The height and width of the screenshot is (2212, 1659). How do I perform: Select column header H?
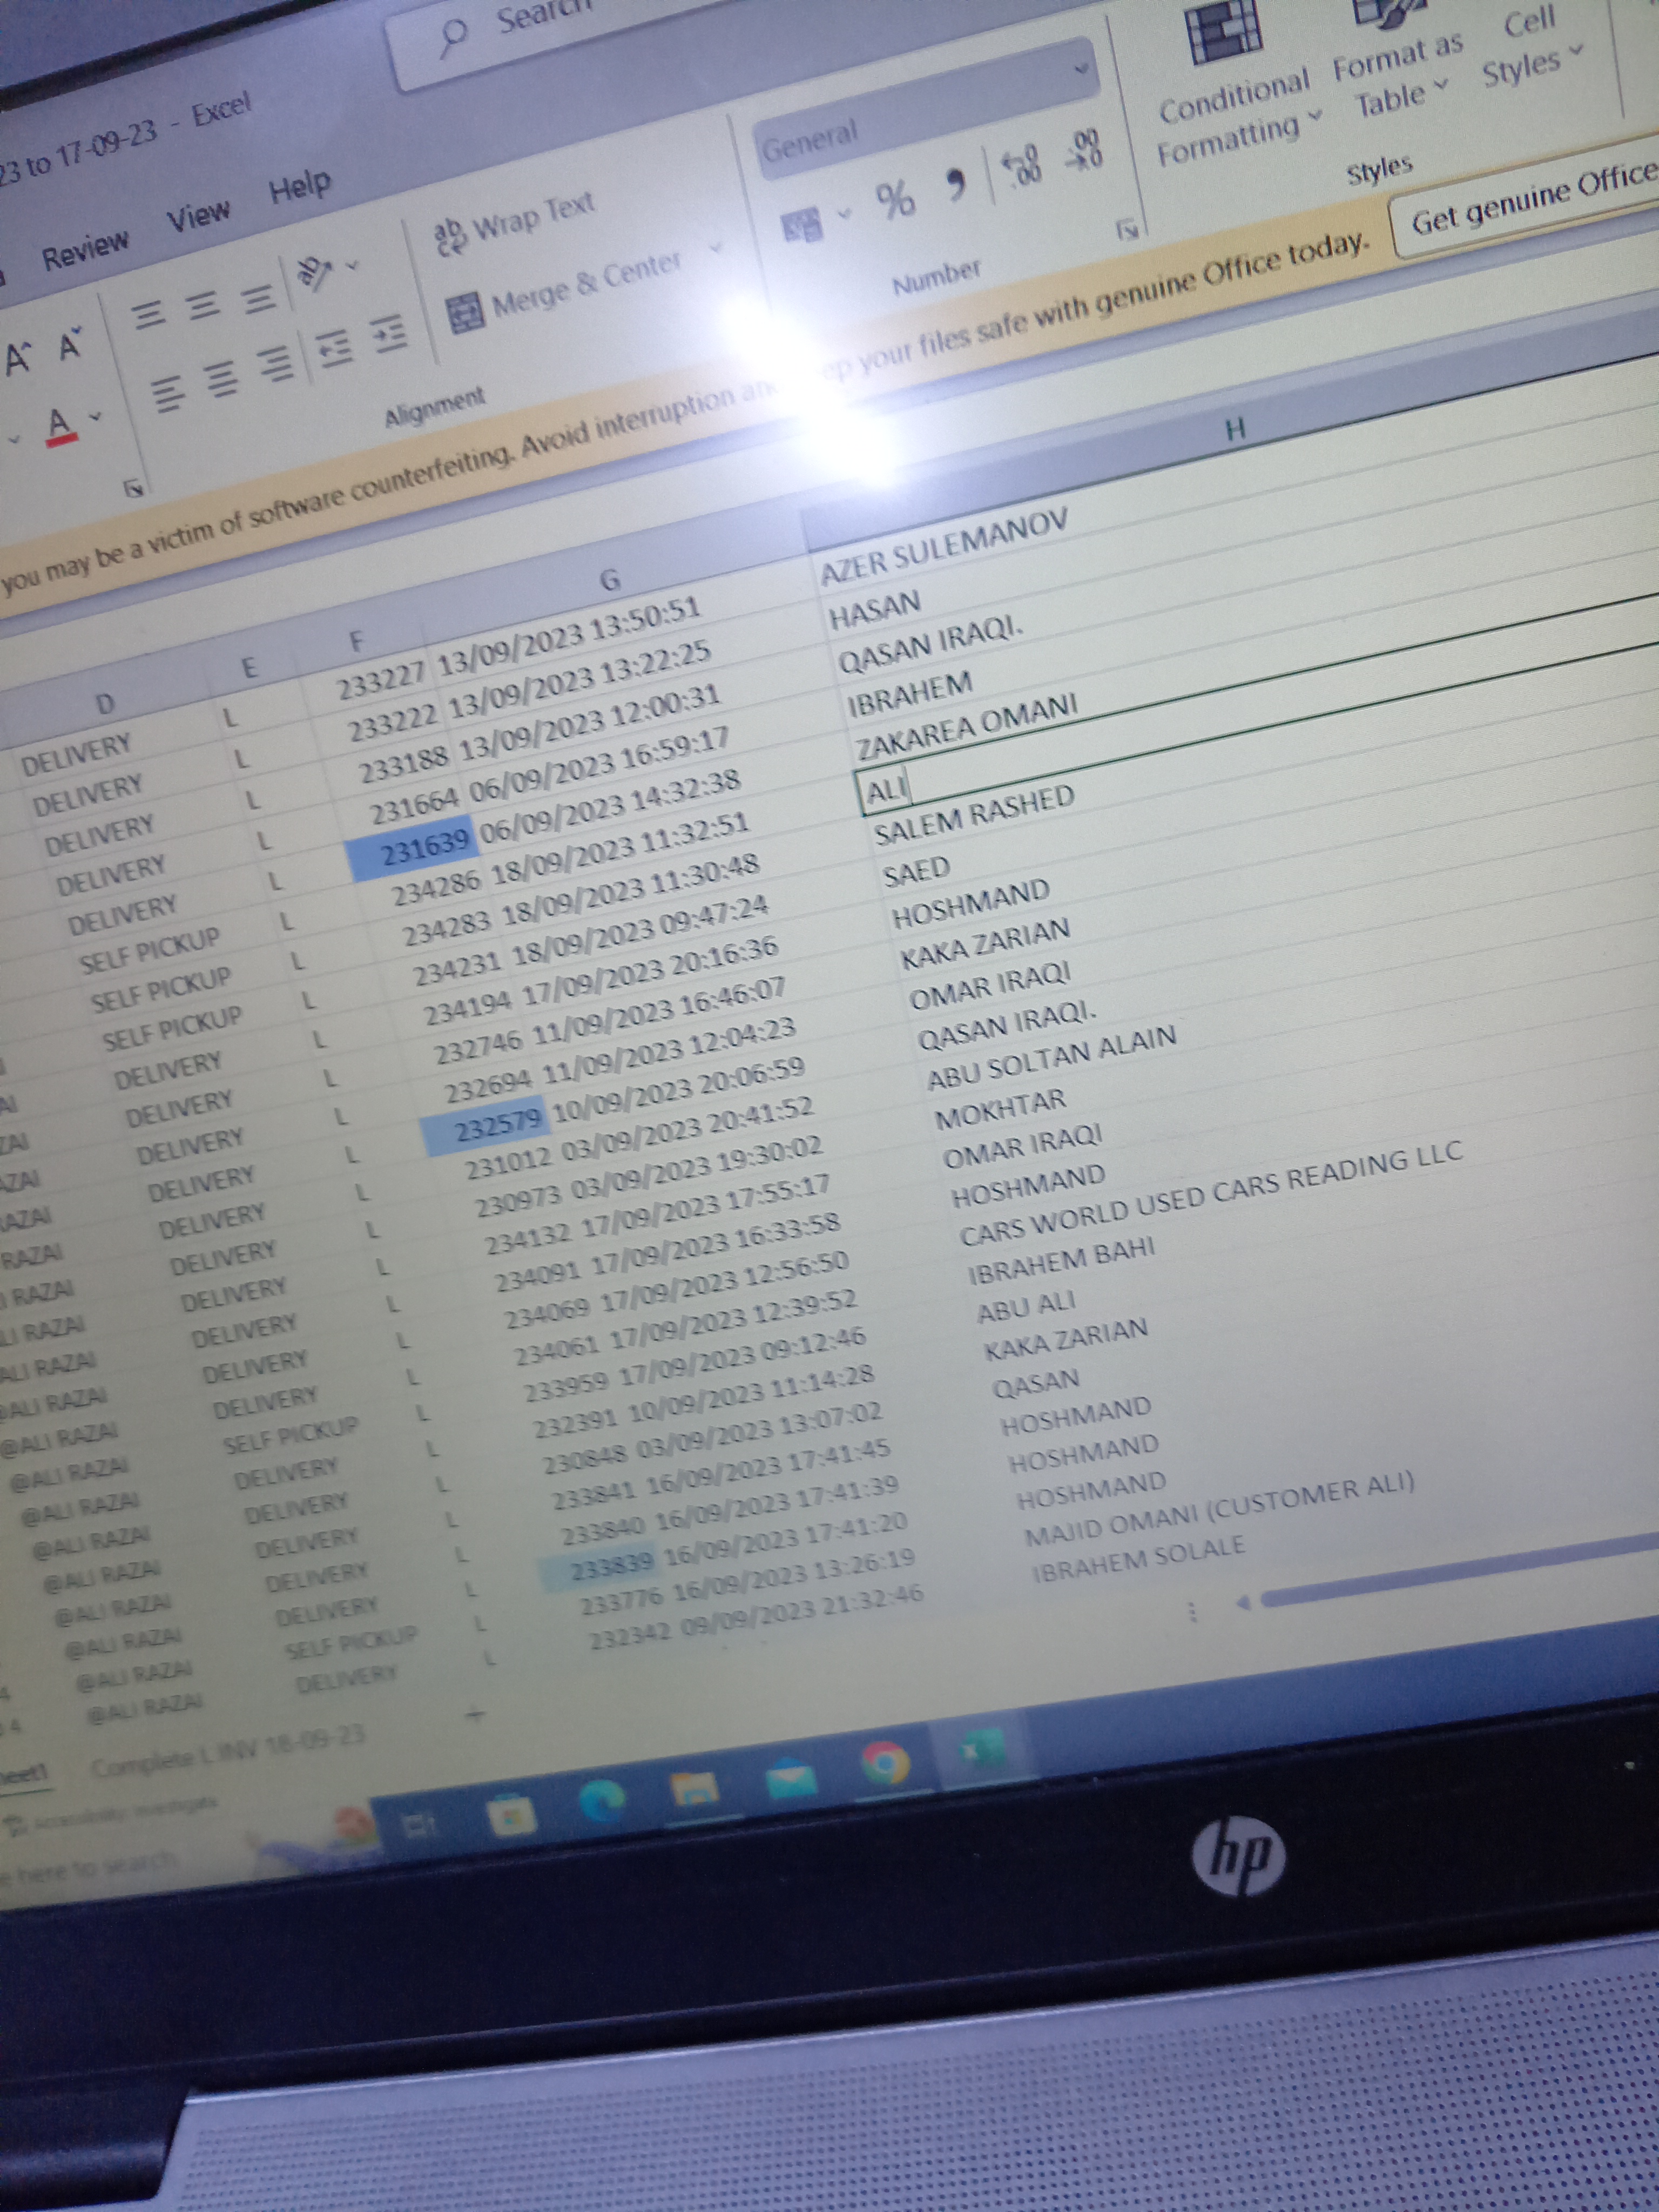[1235, 429]
